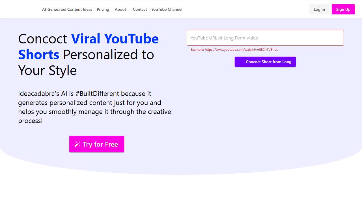Go to the Pricing page
The image size is (362, 203).
click(x=103, y=9)
